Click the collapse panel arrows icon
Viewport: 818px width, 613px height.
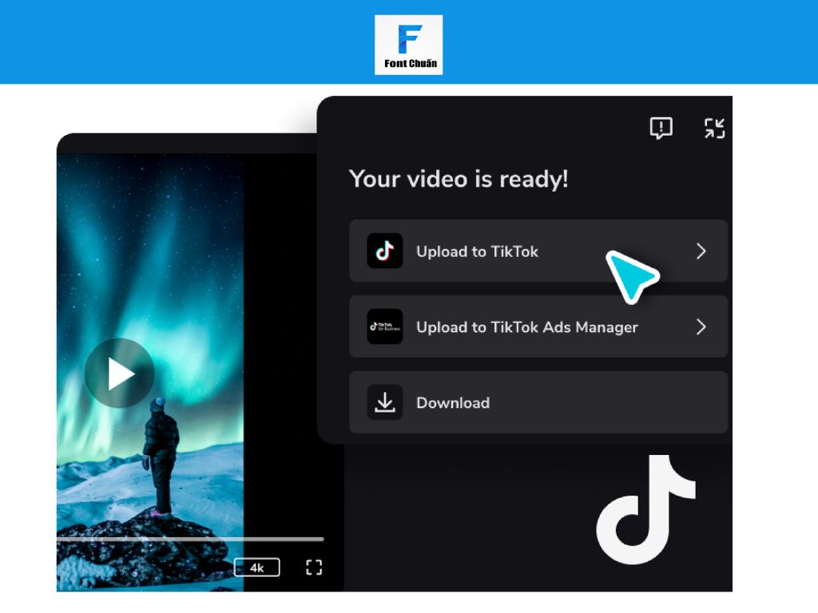pyautogui.click(x=714, y=129)
